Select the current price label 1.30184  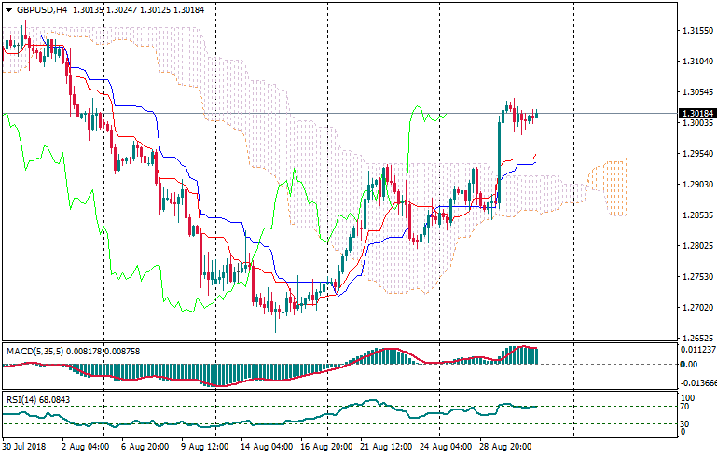tap(695, 114)
